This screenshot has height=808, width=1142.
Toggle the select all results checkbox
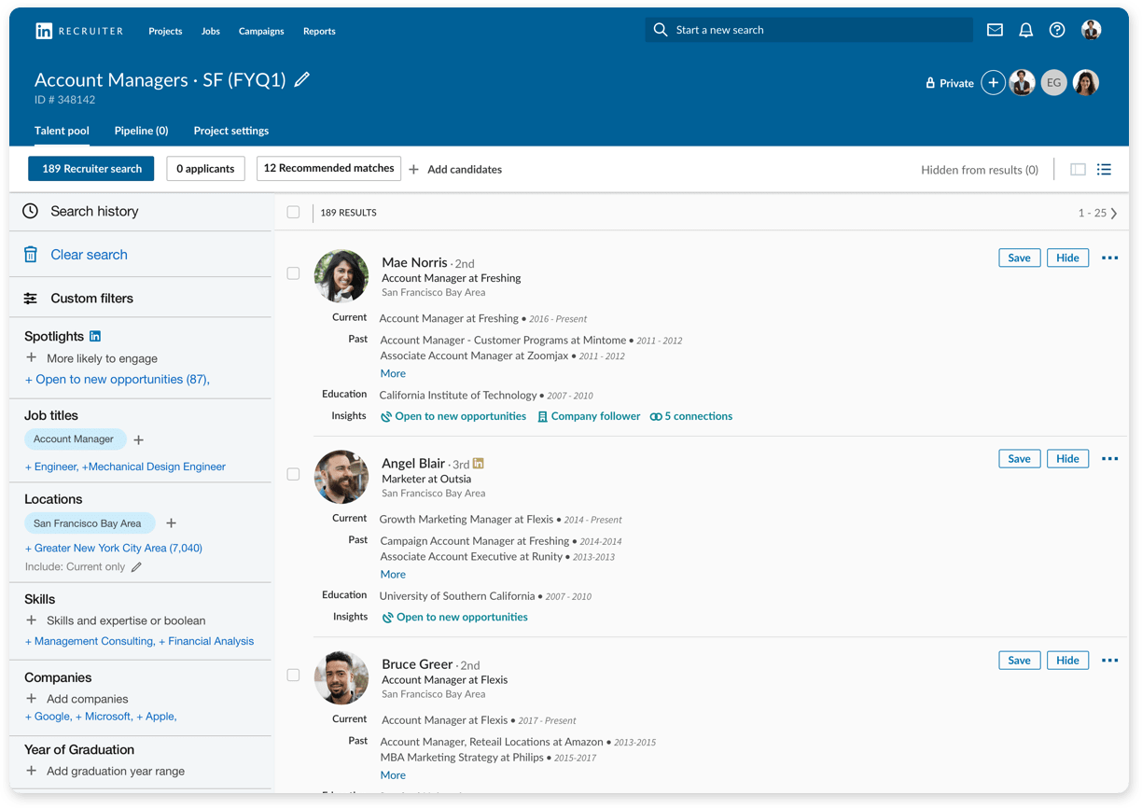(x=293, y=213)
